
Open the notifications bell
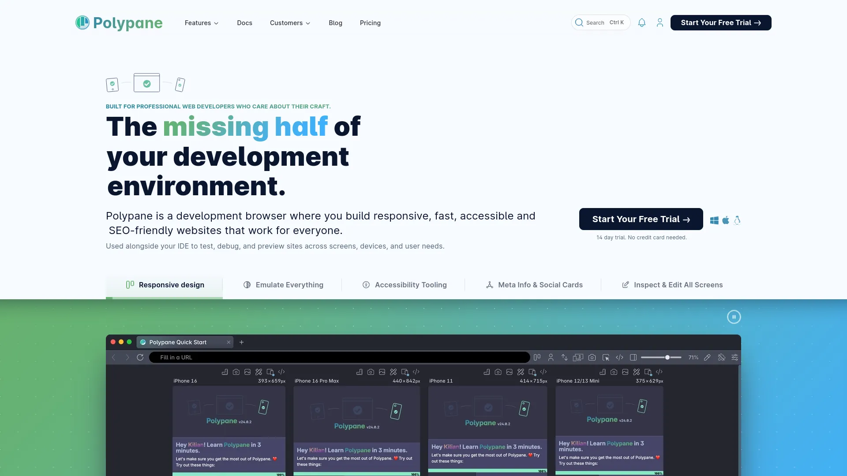coord(642,22)
